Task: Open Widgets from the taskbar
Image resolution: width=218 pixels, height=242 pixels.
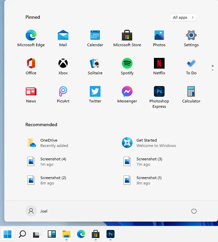Action: [x=51, y=234]
